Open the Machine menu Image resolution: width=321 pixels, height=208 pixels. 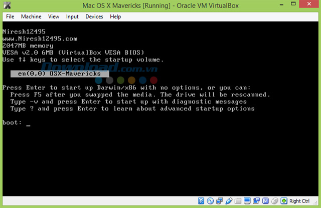click(x=31, y=16)
